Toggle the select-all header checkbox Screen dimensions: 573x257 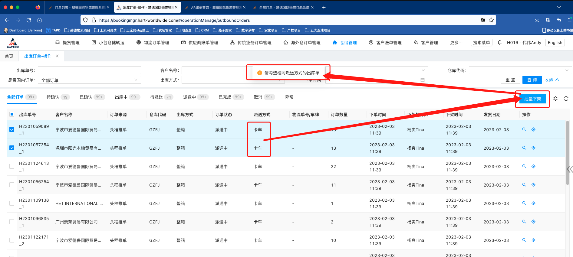(x=12, y=114)
